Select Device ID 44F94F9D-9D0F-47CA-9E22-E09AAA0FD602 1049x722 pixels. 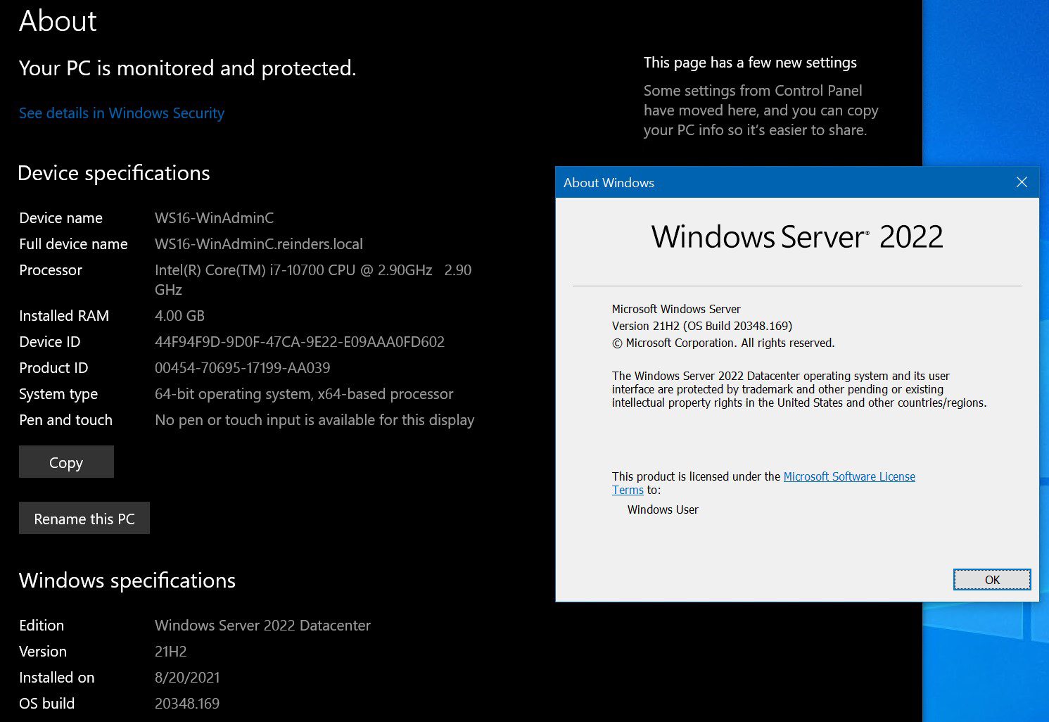tap(300, 342)
